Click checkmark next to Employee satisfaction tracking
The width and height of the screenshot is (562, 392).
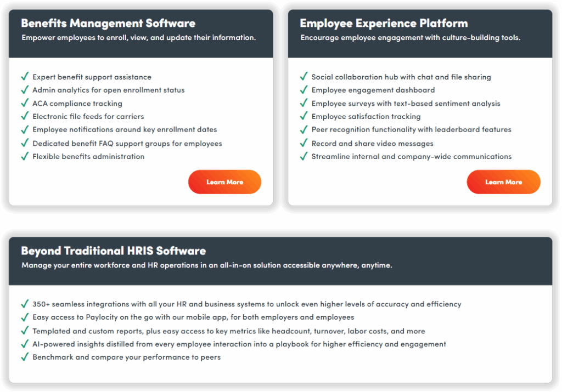pos(304,116)
